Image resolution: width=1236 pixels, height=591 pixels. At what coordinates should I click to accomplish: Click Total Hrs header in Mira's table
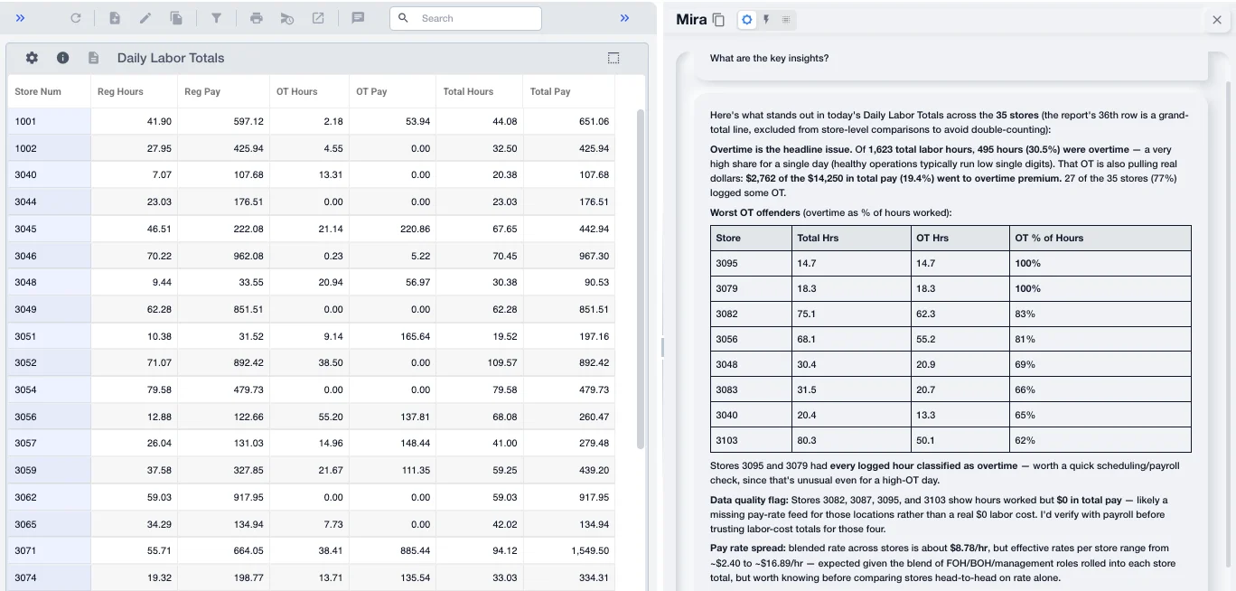click(x=850, y=238)
